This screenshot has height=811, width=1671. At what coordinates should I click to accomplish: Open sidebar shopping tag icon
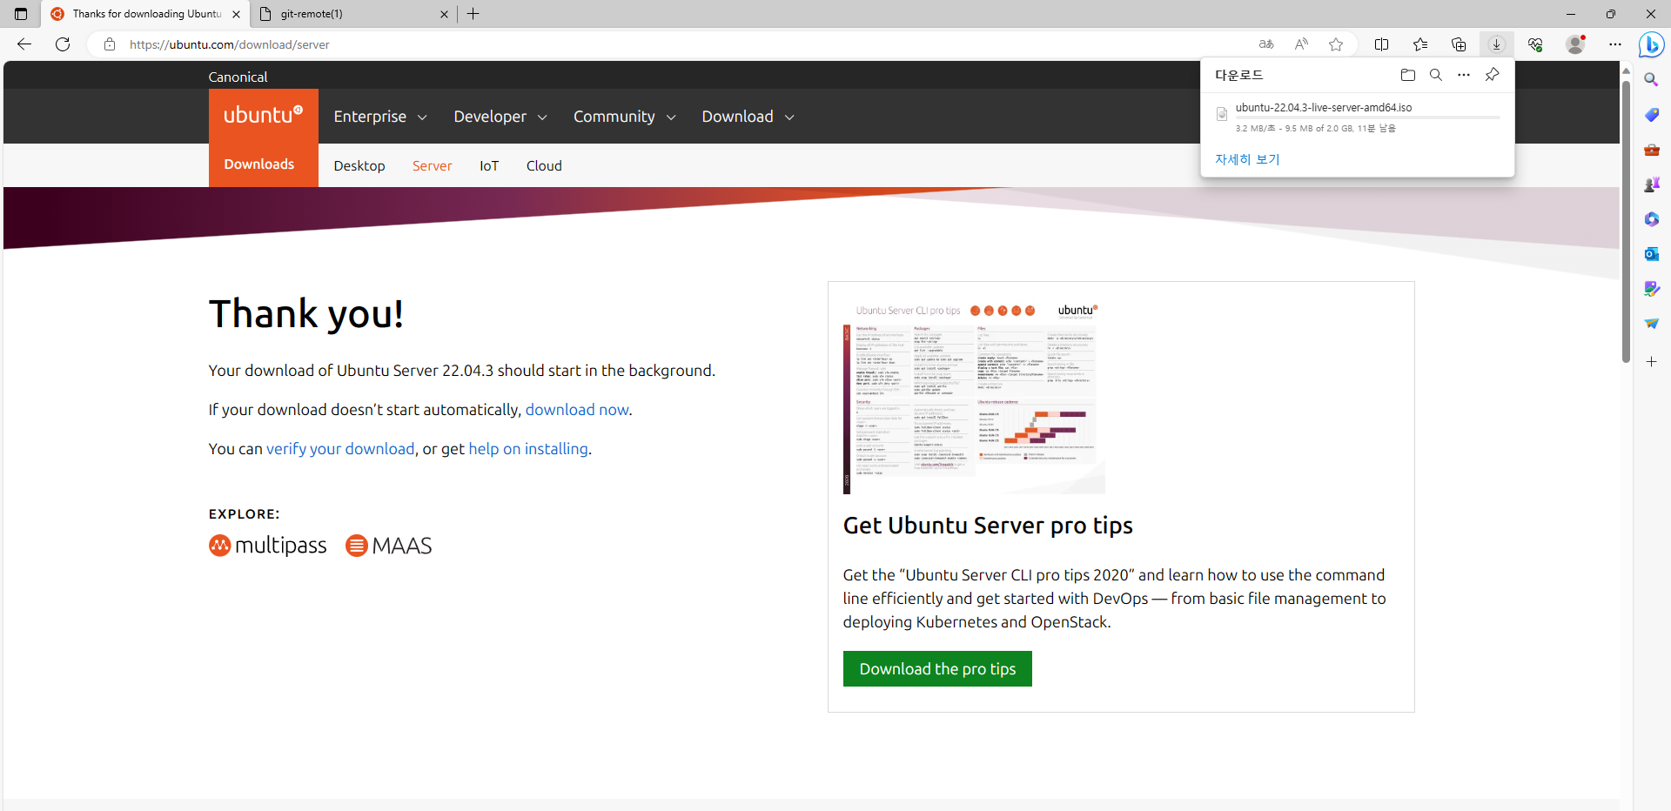[1651, 114]
